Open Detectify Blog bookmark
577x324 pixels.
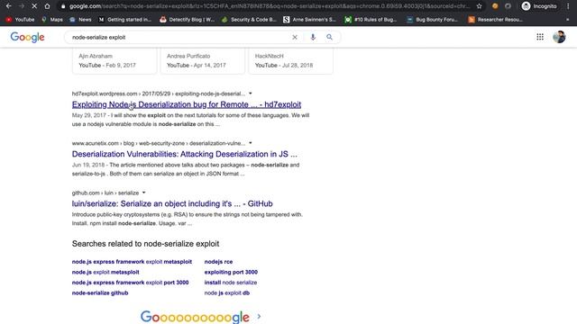188,20
